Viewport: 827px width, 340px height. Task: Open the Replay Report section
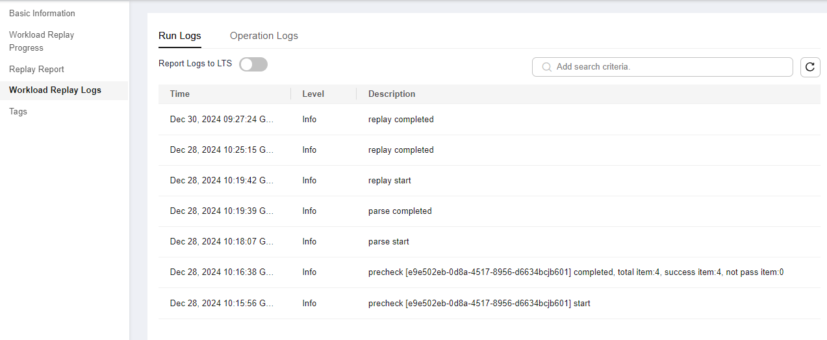(x=36, y=69)
